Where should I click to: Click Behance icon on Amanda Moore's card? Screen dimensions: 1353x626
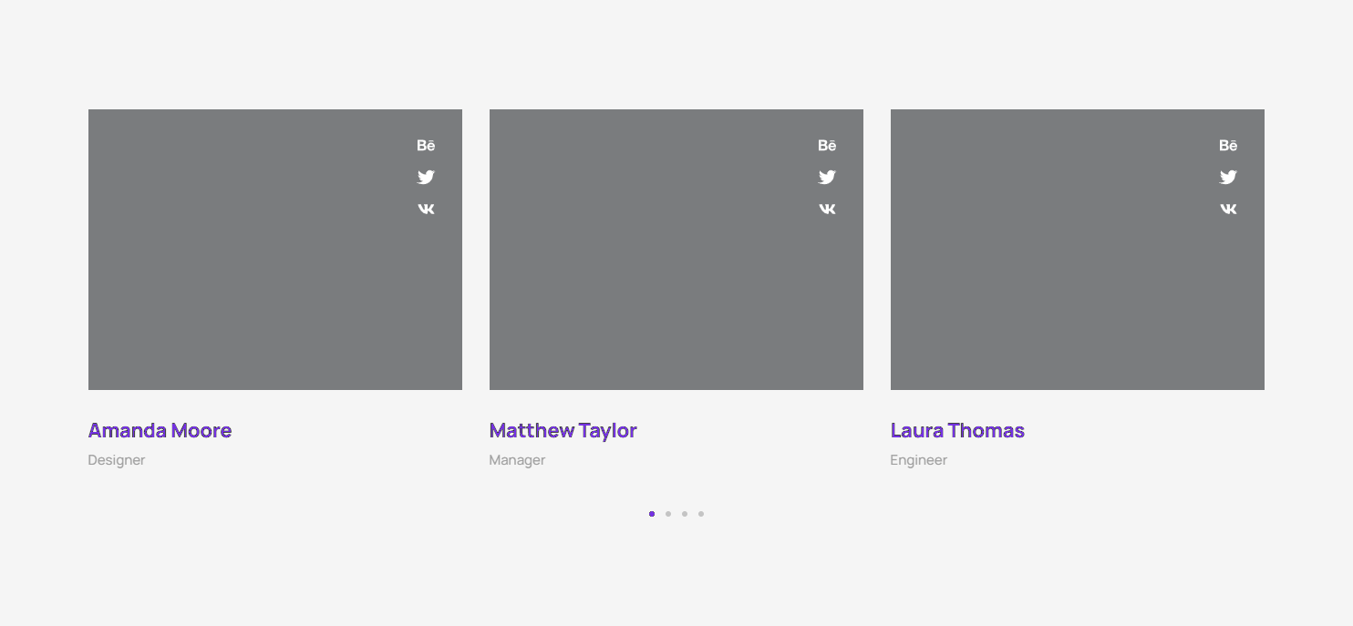click(426, 146)
